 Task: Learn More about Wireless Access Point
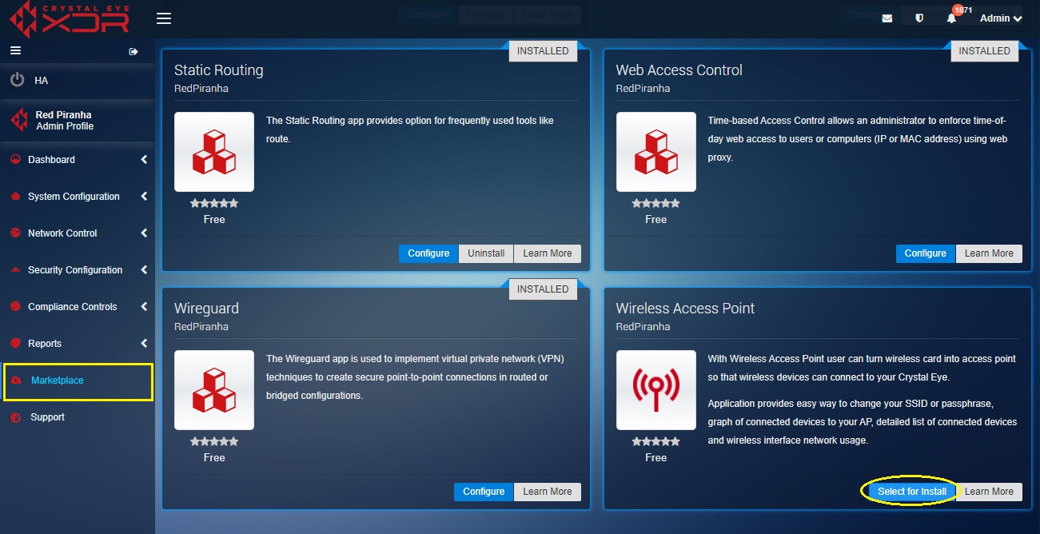[x=989, y=492]
